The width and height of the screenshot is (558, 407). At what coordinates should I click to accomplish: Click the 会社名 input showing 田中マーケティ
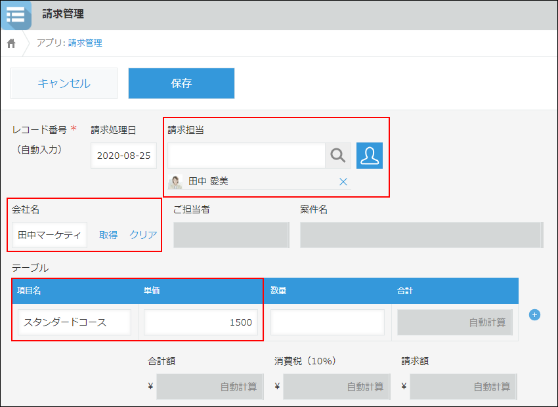coord(49,234)
